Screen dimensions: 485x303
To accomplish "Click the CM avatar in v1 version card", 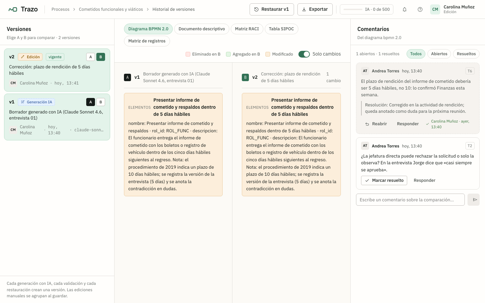I will [x=13, y=130].
